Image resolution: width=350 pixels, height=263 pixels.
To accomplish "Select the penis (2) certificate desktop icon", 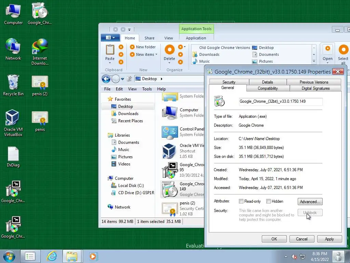I will 40,86.
